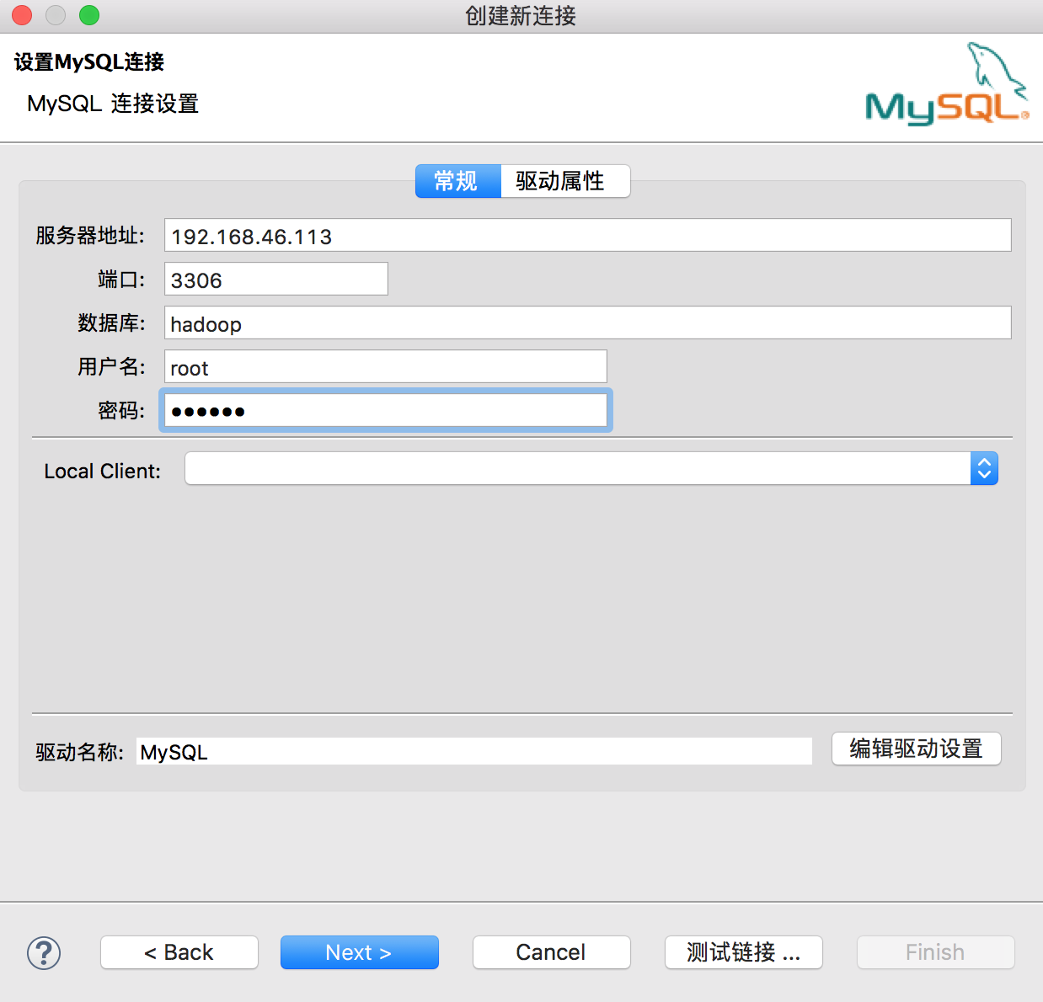Open 编辑驱动设置 button

[x=916, y=749]
